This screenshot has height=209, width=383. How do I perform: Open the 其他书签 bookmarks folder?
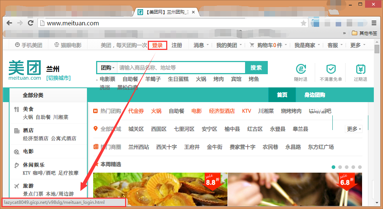(364, 33)
